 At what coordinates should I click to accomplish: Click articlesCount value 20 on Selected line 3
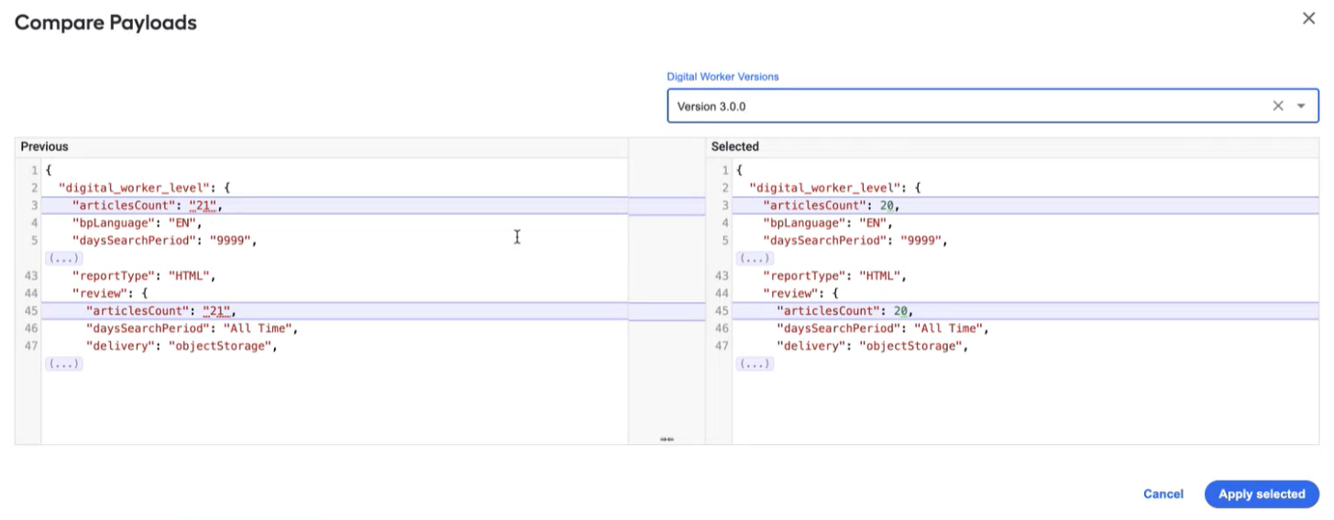[887, 206]
